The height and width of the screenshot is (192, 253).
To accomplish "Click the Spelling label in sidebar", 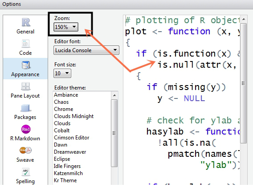I will pos(25,181).
